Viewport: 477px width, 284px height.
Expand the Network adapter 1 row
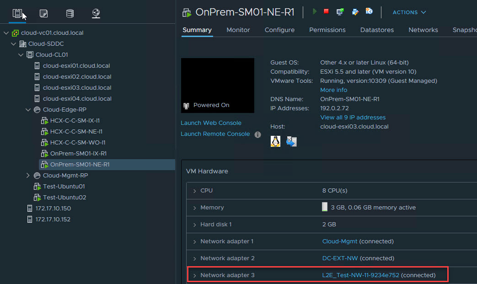[195, 242]
